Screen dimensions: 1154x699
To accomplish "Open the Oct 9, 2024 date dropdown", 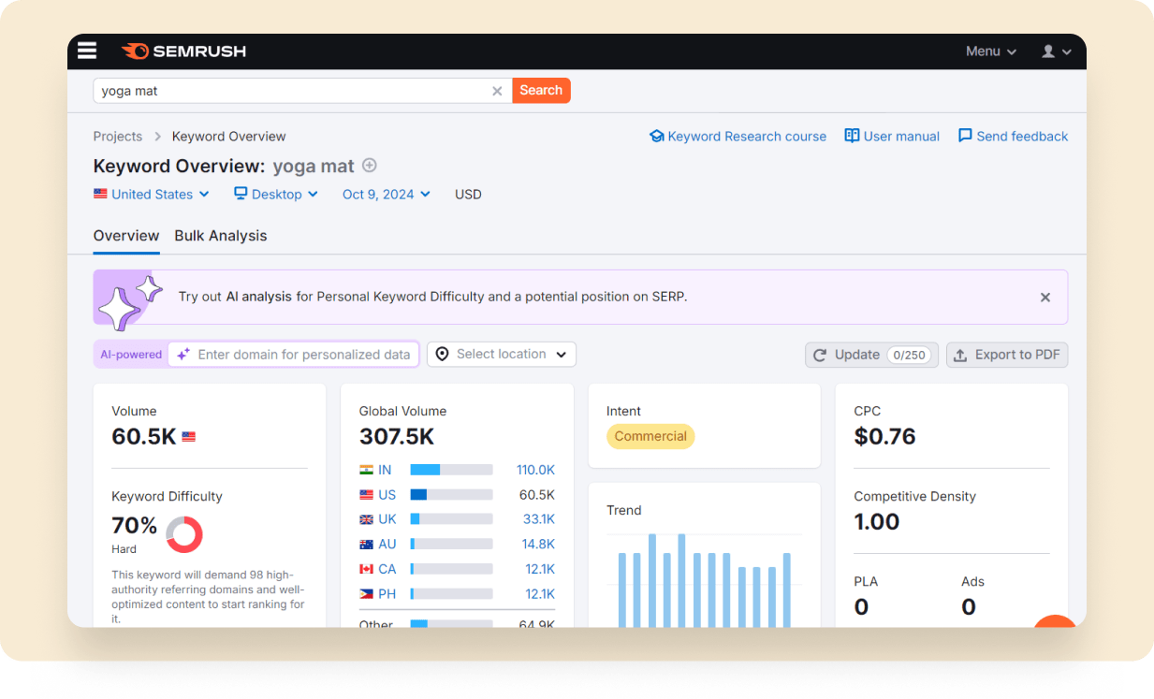I will point(386,195).
